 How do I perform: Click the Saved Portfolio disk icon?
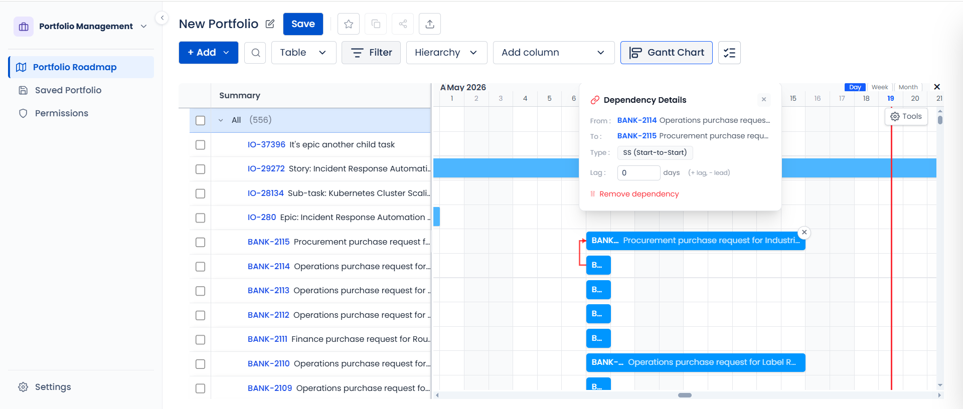point(23,90)
